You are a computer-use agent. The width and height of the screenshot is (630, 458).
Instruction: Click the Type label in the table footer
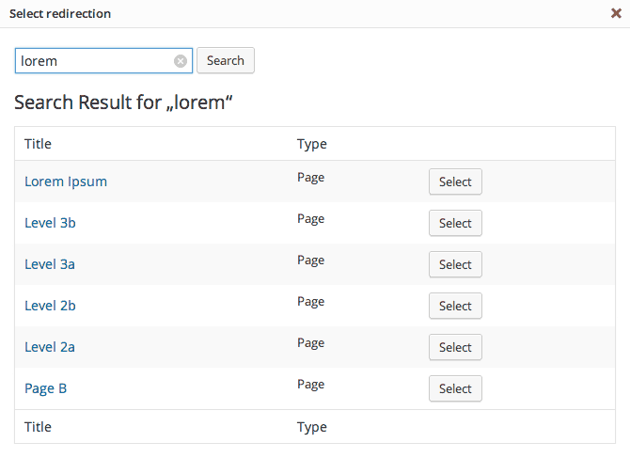[311, 427]
